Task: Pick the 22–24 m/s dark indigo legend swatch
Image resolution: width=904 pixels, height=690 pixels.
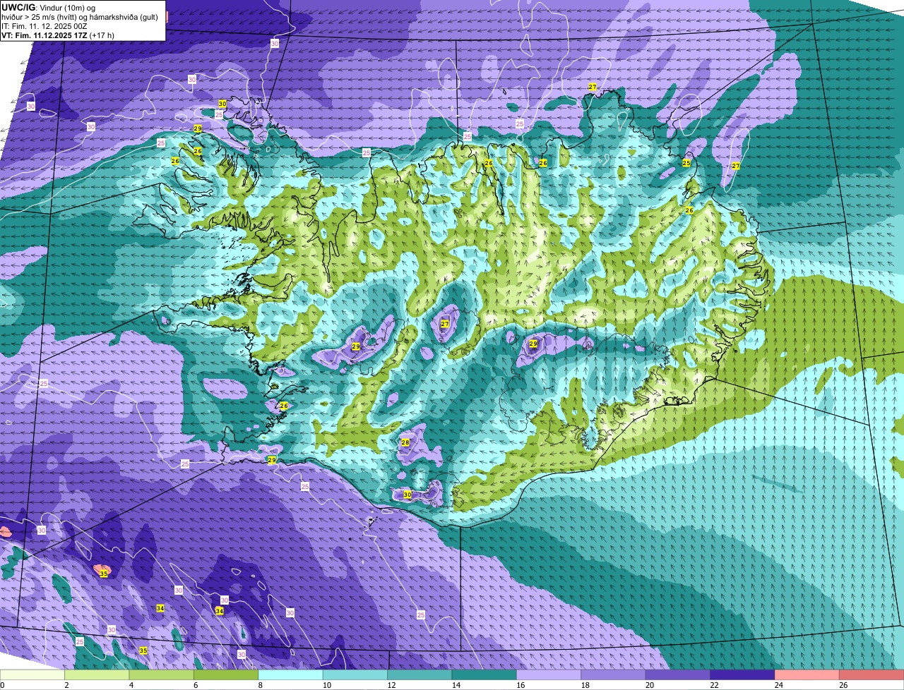Action: pos(742,674)
